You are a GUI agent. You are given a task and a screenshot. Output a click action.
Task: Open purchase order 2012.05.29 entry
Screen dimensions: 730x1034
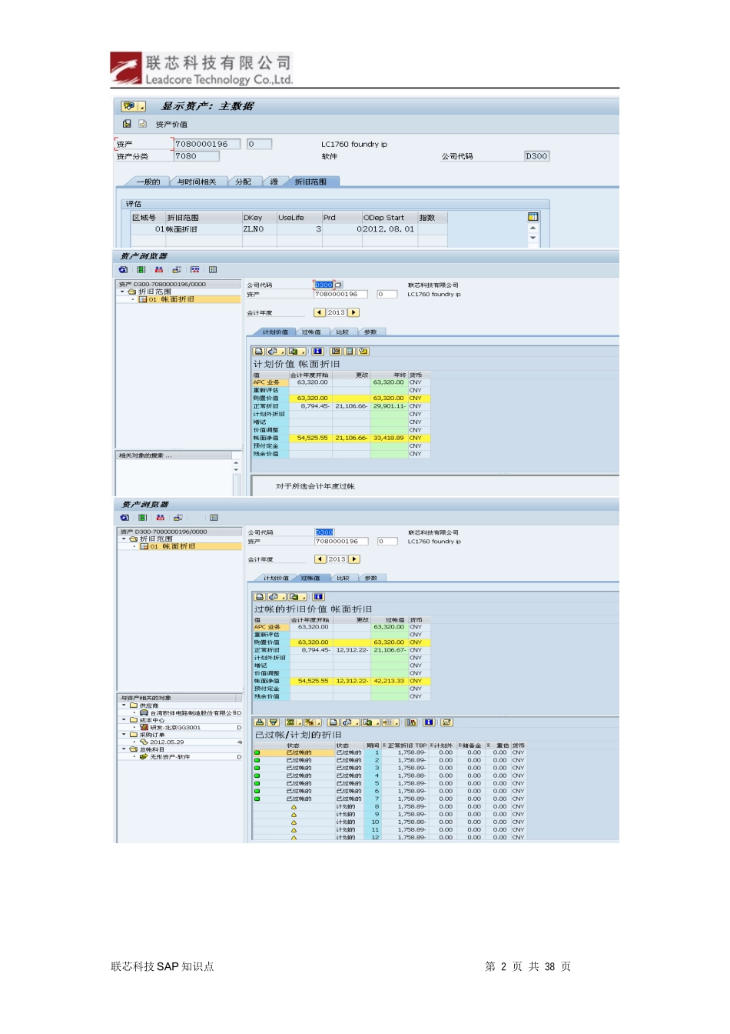(x=167, y=742)
